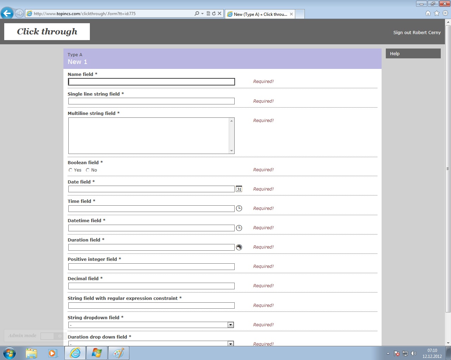Open the Help panel item
The width and height of the screenshot is (451, 360).
point(413,53)
